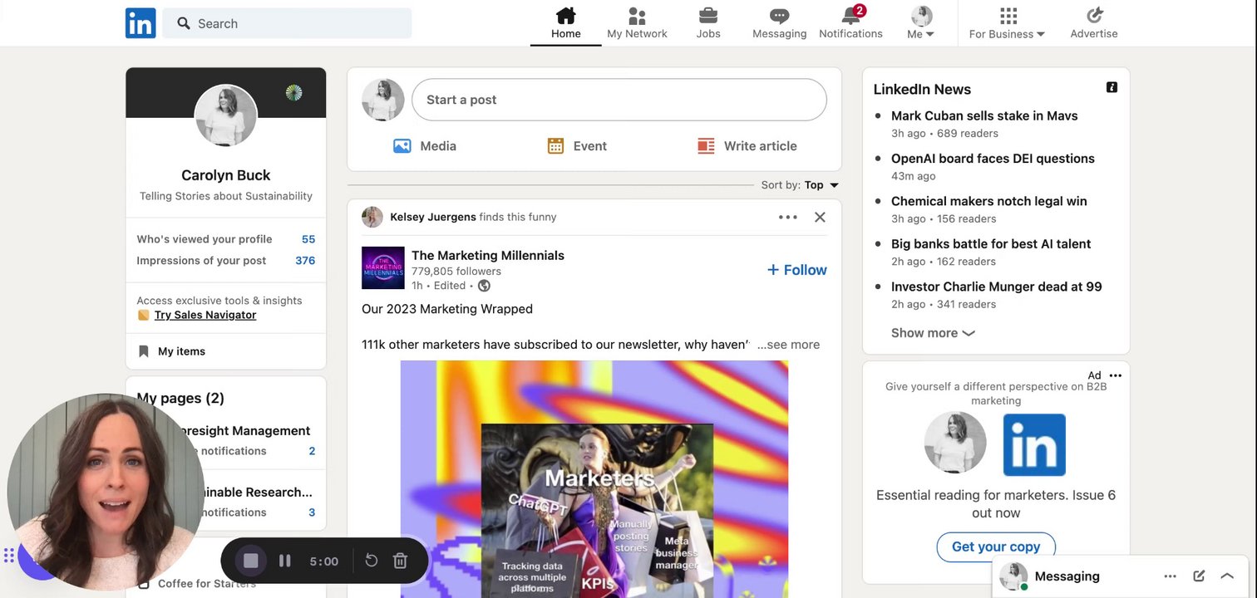
Task: Open the Ad options ellipsis
Action: 1116,375
